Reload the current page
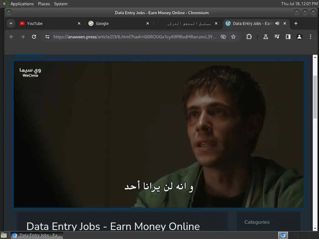 34,37
